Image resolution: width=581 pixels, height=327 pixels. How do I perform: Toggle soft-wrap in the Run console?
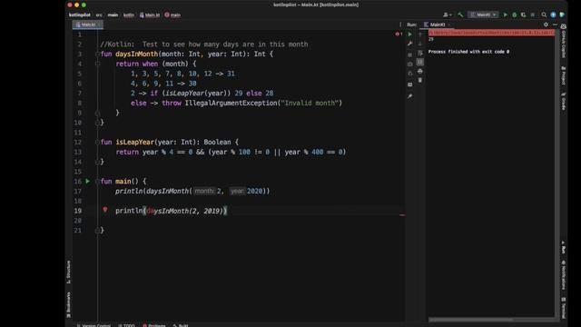pos(419,53)
